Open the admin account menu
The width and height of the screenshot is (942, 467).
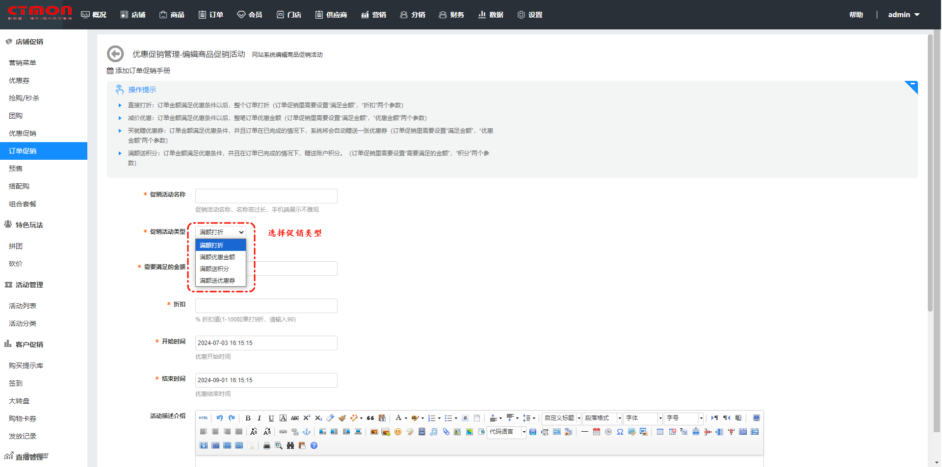click(903, 15)
